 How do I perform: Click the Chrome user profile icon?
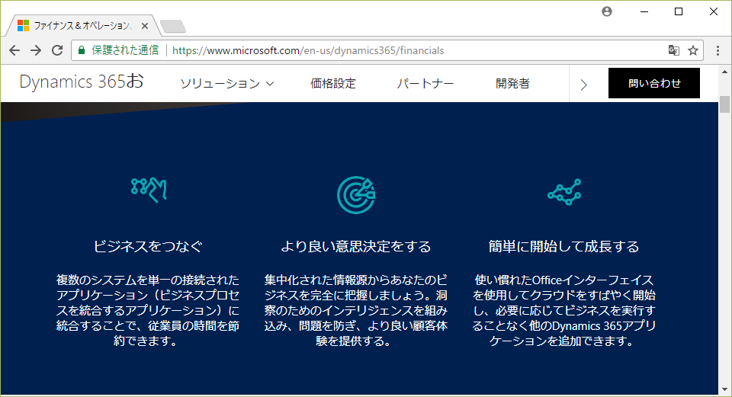(607, 11)
